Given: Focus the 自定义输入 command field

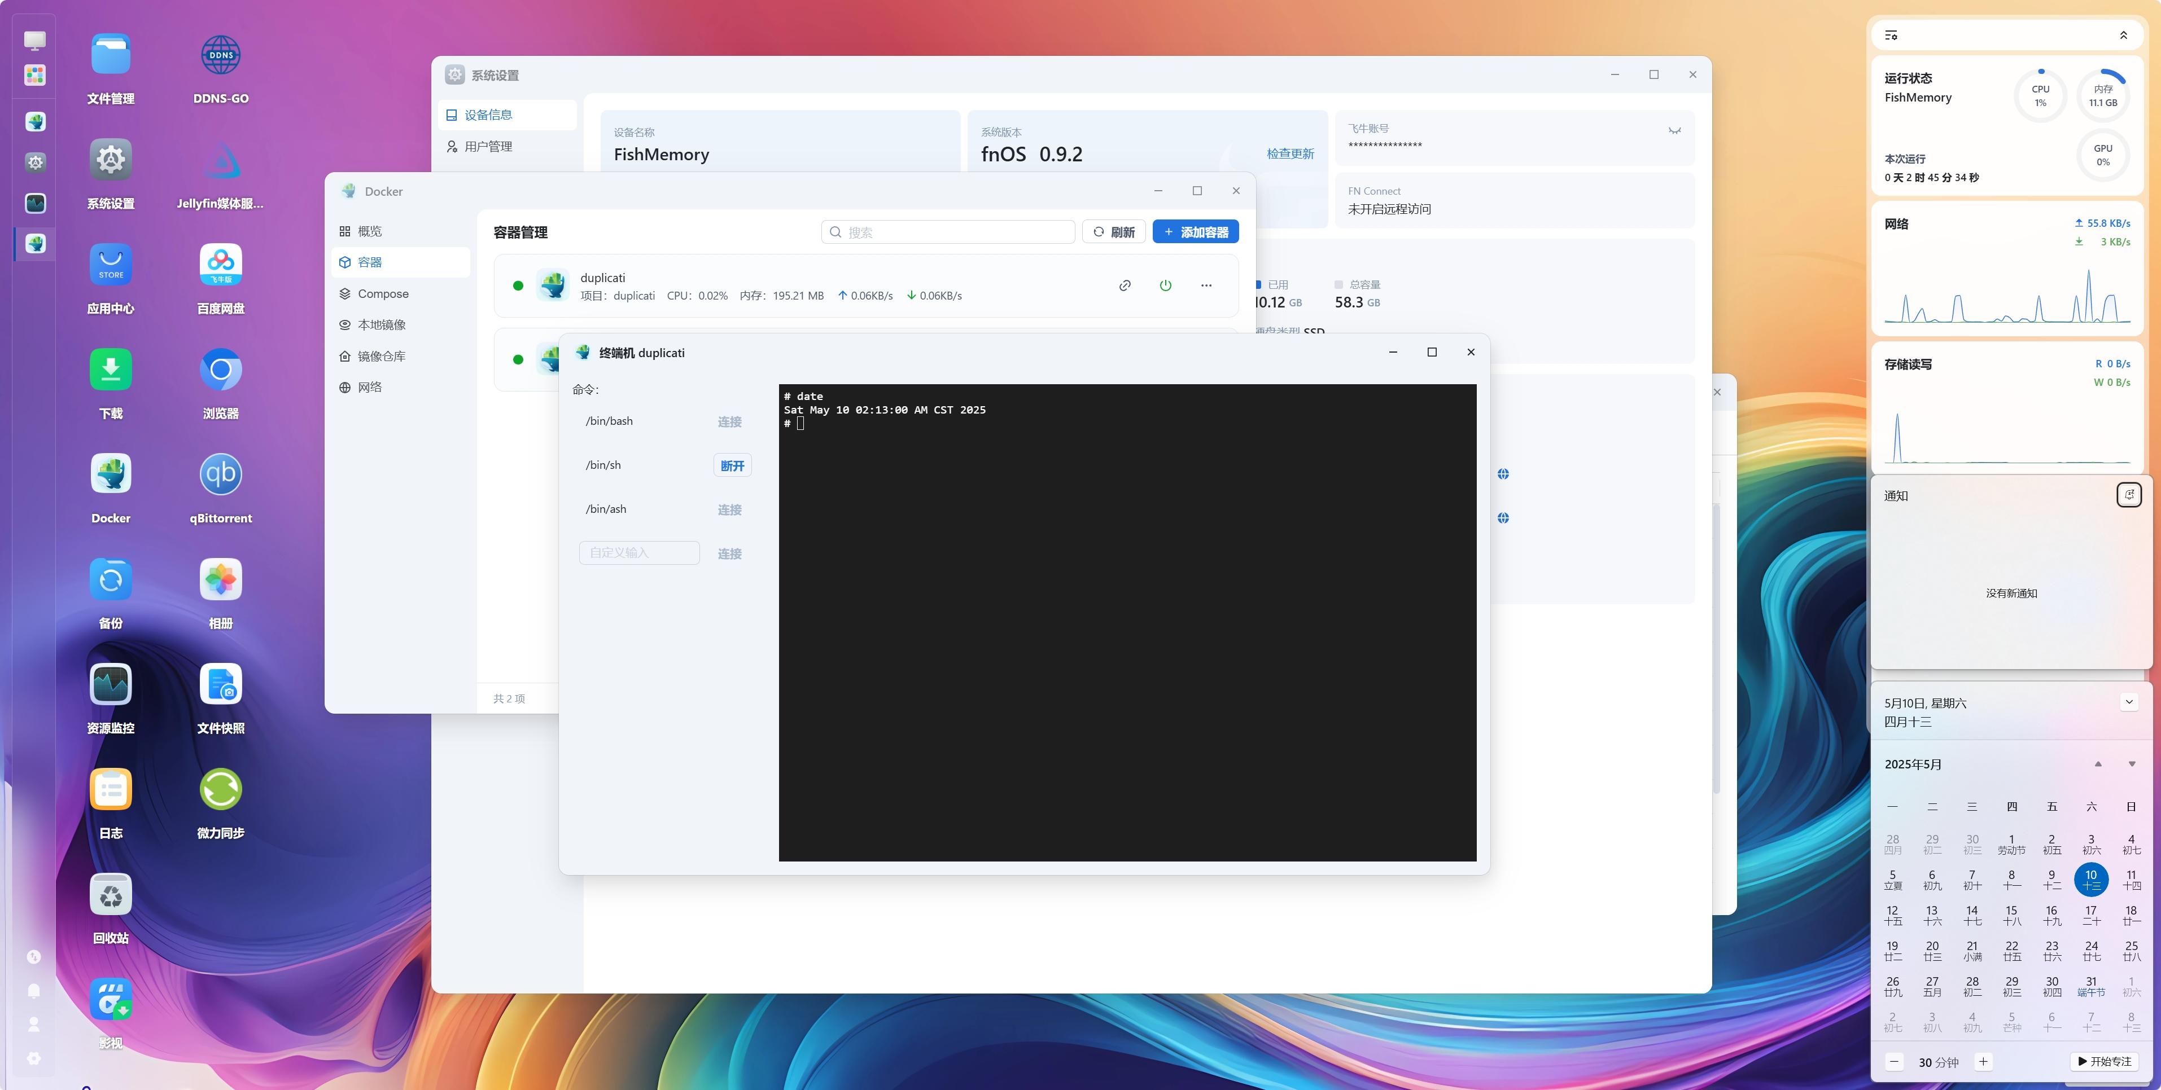Looking at the screenshot, I should [x=639, y=552].
